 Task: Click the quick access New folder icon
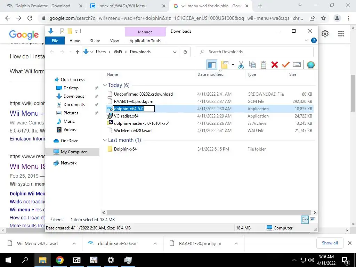pyautogui.click(x=70, y=31)
